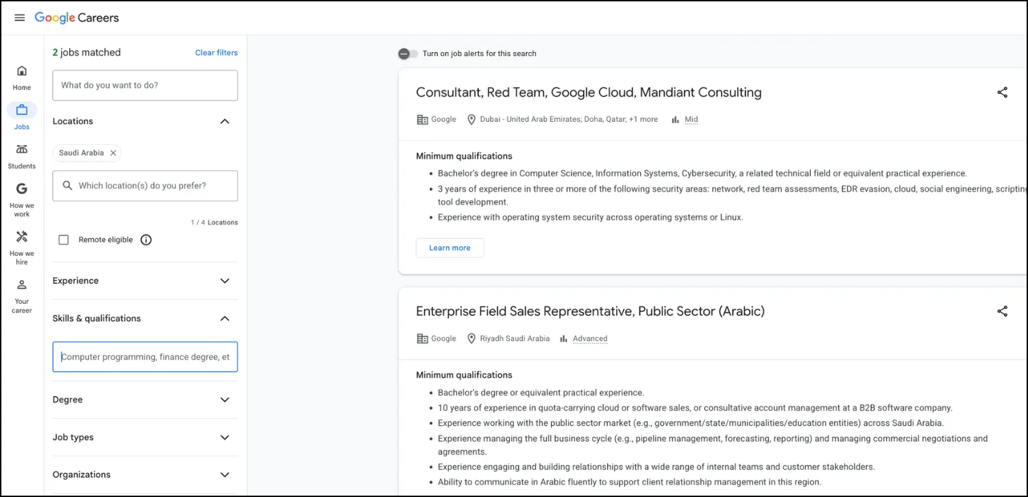Screen dimensions: 1028x497
Task: Share the Consultant, Red Team job
Action: coord(1002,92)
